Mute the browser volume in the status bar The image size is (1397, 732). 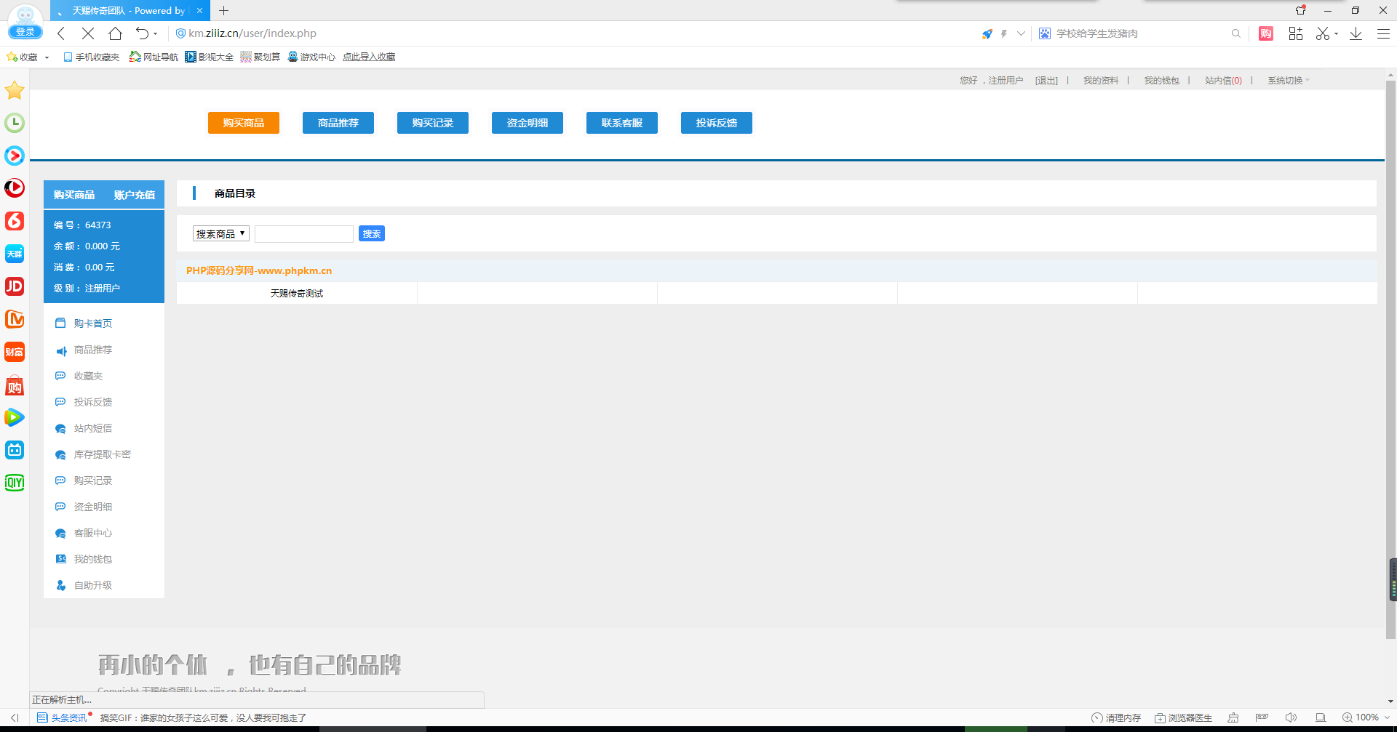[x=1291, y=717]
